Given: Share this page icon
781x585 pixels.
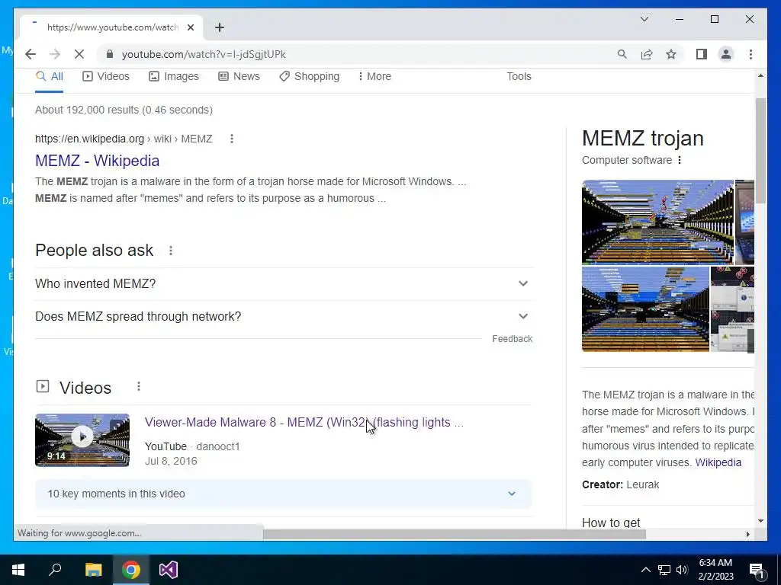Looking at the screenshot, I should pyautogui.click(x=647, y=54).
